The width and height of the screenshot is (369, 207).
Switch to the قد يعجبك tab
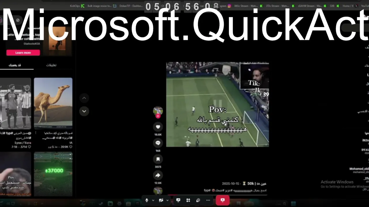point(15,65)
